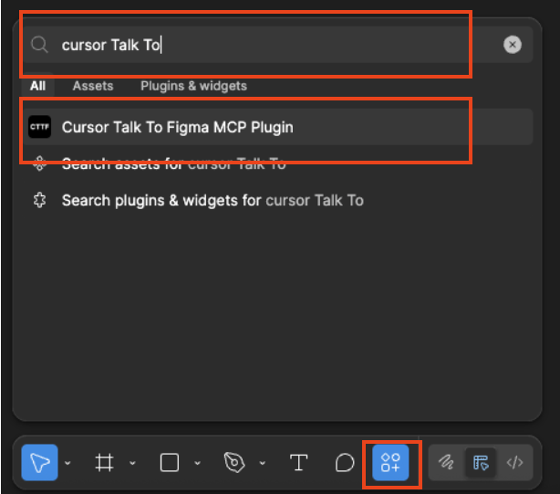Expand the Frame tool dropdown arrow
The height and width of the screenshot is (494, 560).
coord(132,463)
